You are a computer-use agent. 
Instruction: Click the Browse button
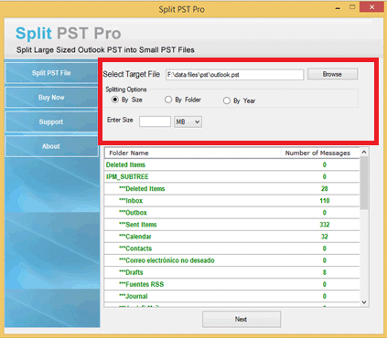coord(332,74)
